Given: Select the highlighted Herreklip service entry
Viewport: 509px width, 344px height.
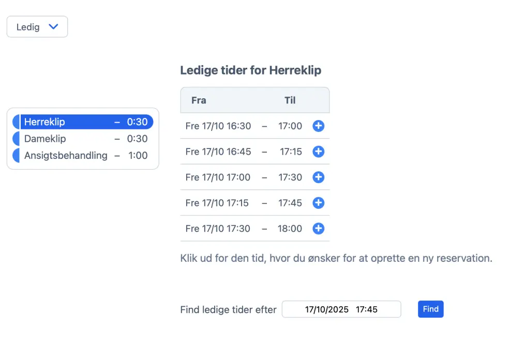Looking at the screenshot, I should [78, 122].
